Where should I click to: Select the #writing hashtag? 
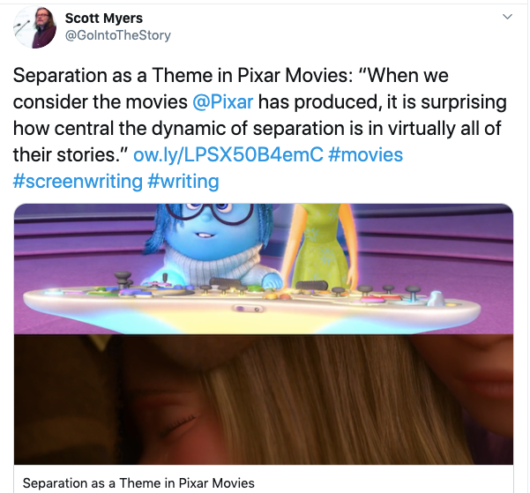[183, 182]
